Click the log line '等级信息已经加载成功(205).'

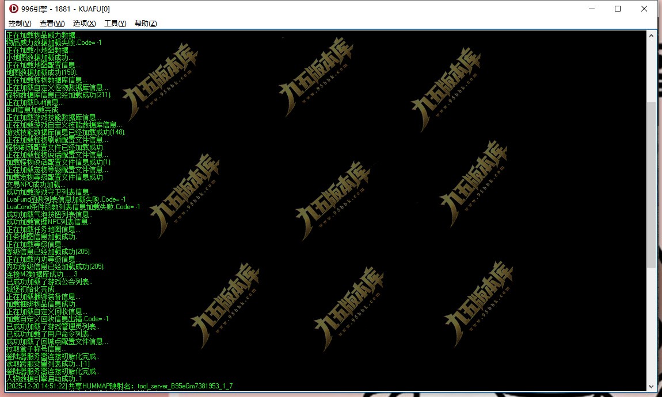pyautogui.click(x=48, y=252)
